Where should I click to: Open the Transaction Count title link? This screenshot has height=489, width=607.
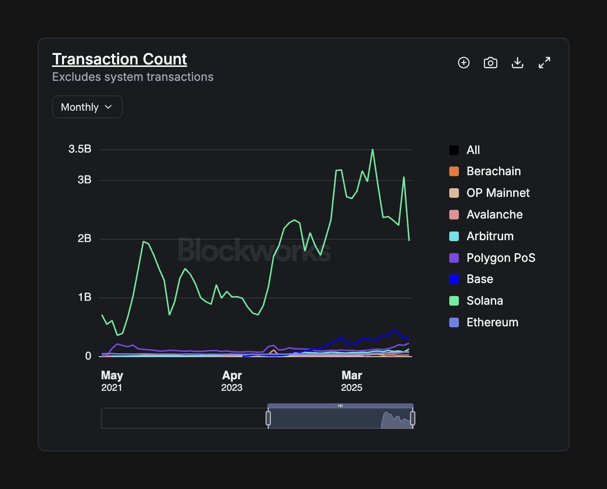coord(119,59)
